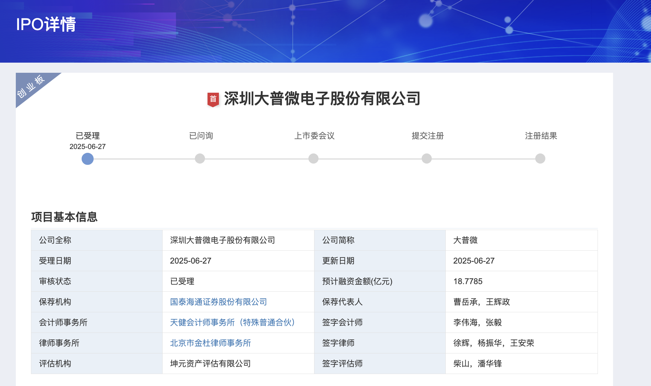
Task: Click the 2025-06-27 date under 已受理
Action: 88,146
